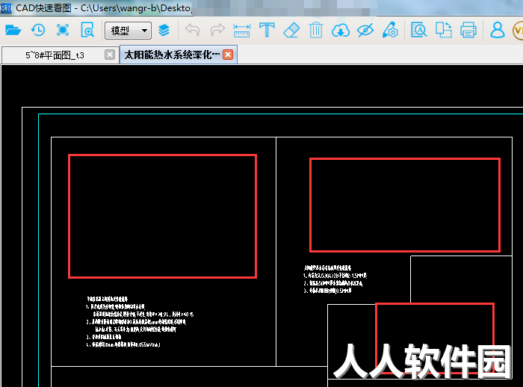This screenshot has width=523, height=387.
Task: Open the 模型 layout dropdown
Action: pos(128,31)
